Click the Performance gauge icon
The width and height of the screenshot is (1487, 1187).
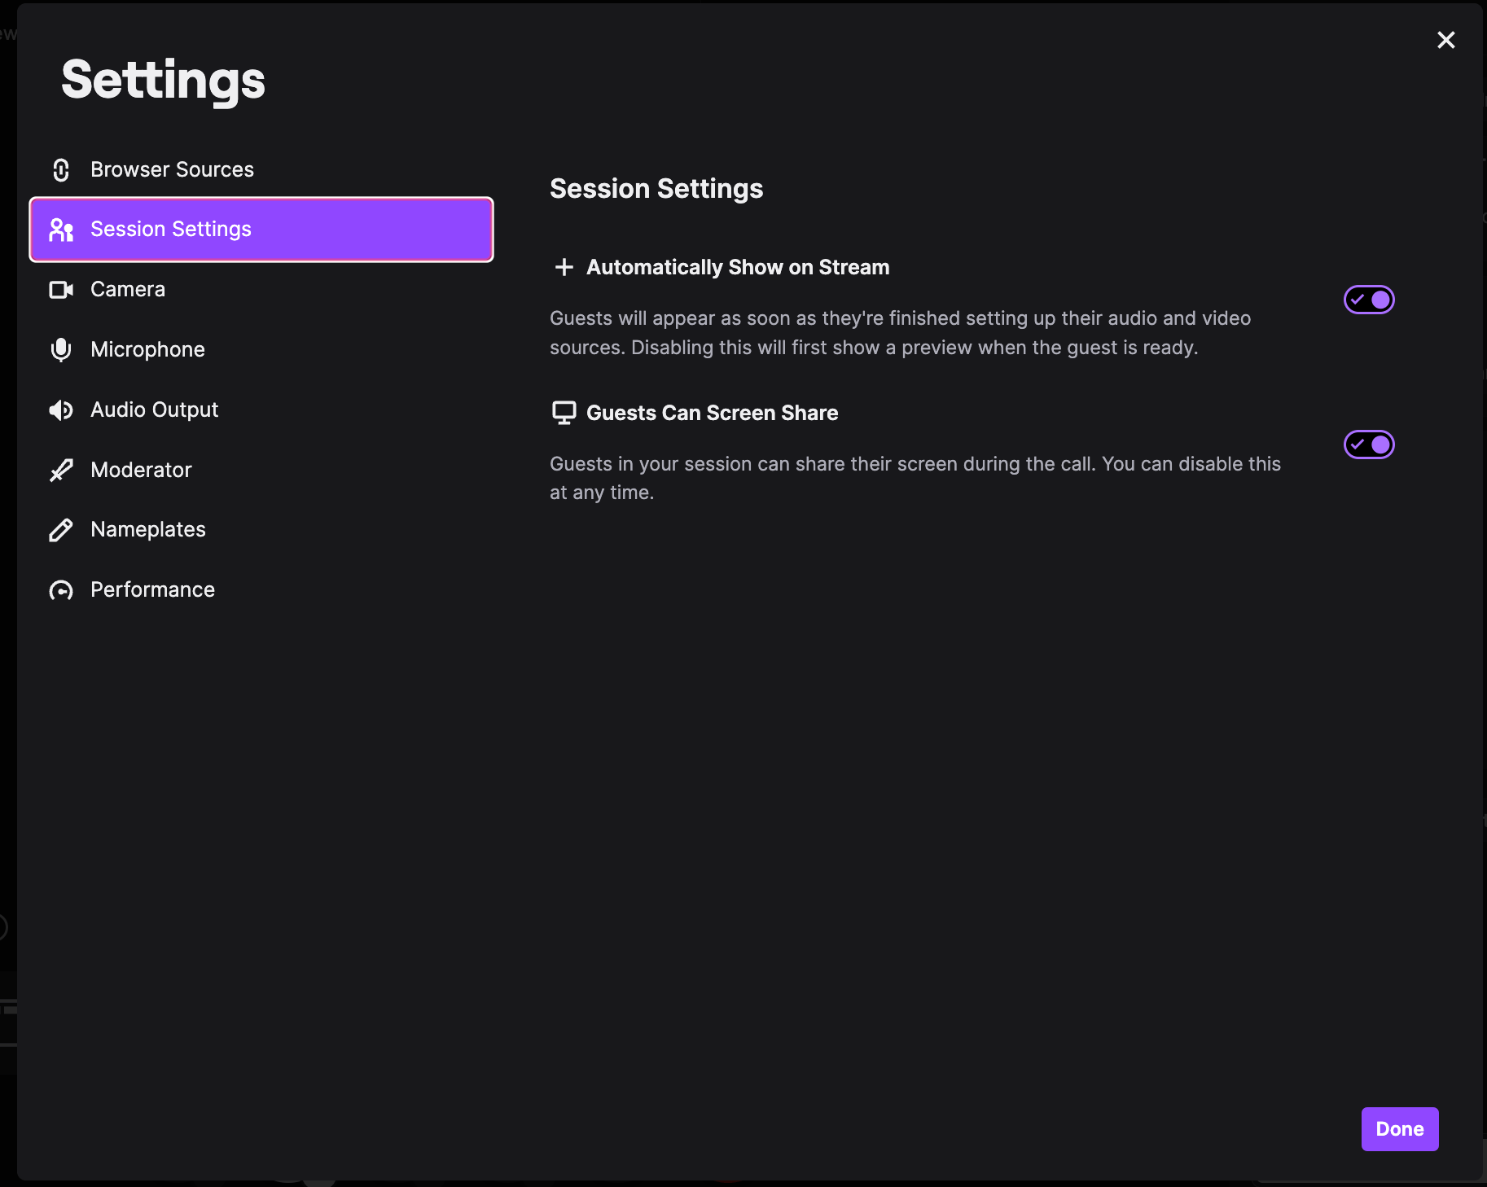(62, 589)
